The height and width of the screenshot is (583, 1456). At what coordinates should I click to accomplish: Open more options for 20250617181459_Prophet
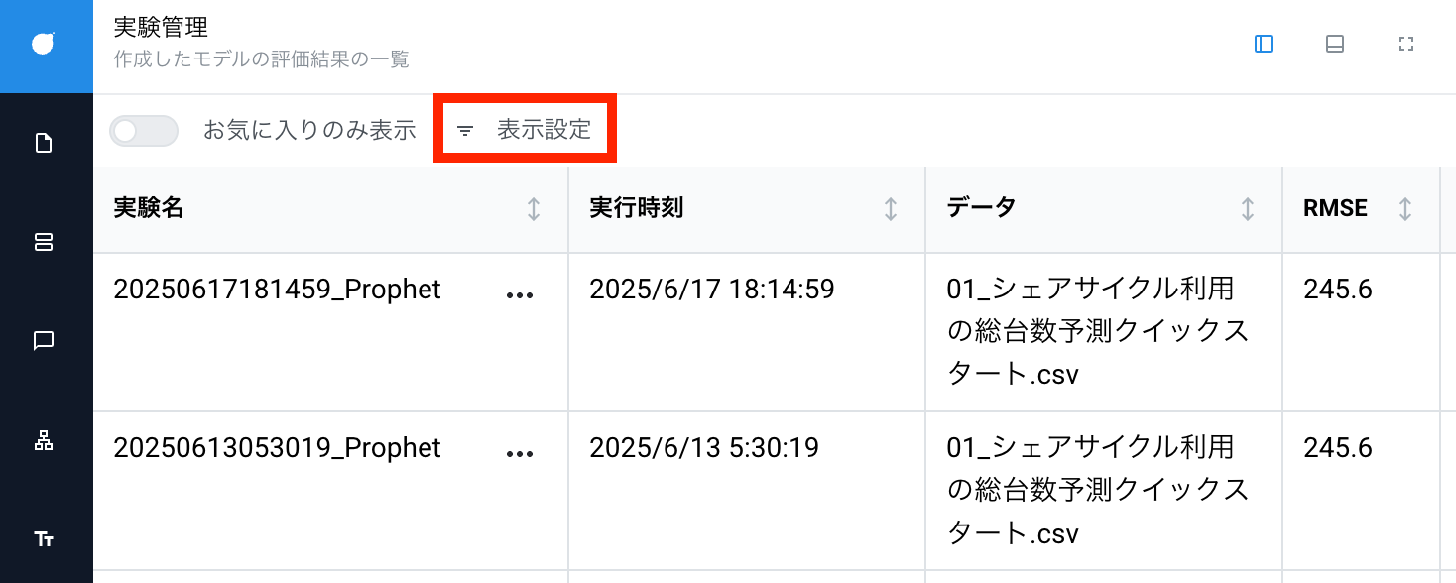click(520, 294)
